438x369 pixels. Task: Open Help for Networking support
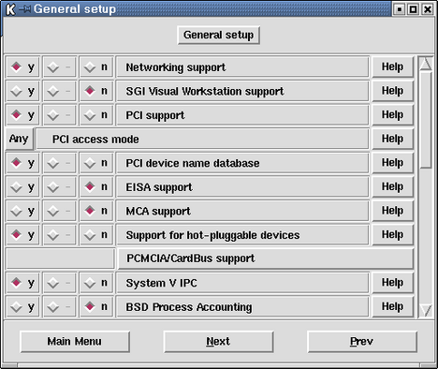point(393,66)
